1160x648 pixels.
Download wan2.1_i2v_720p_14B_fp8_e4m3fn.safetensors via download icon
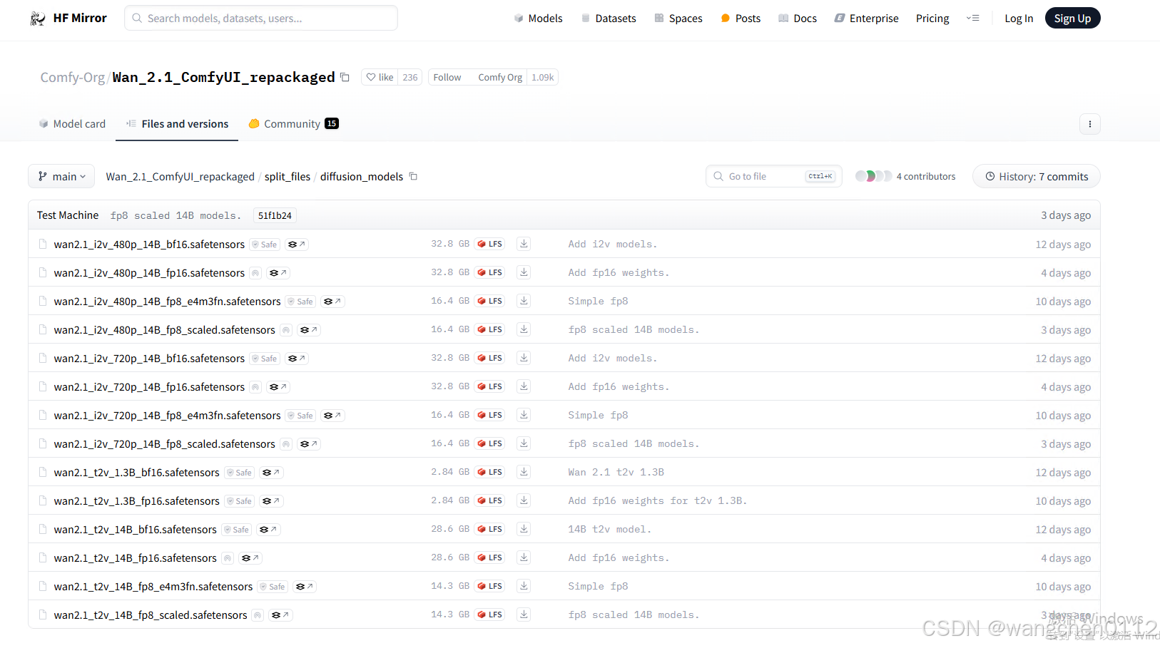524,415
